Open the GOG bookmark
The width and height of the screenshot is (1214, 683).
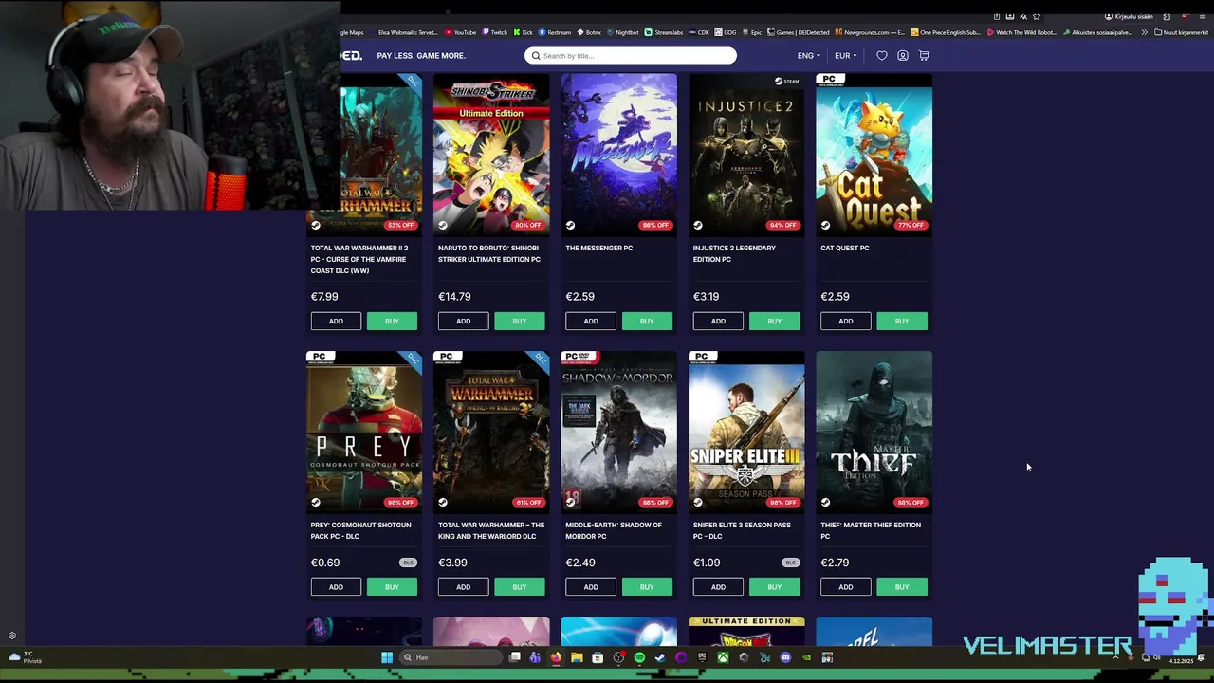726,32
